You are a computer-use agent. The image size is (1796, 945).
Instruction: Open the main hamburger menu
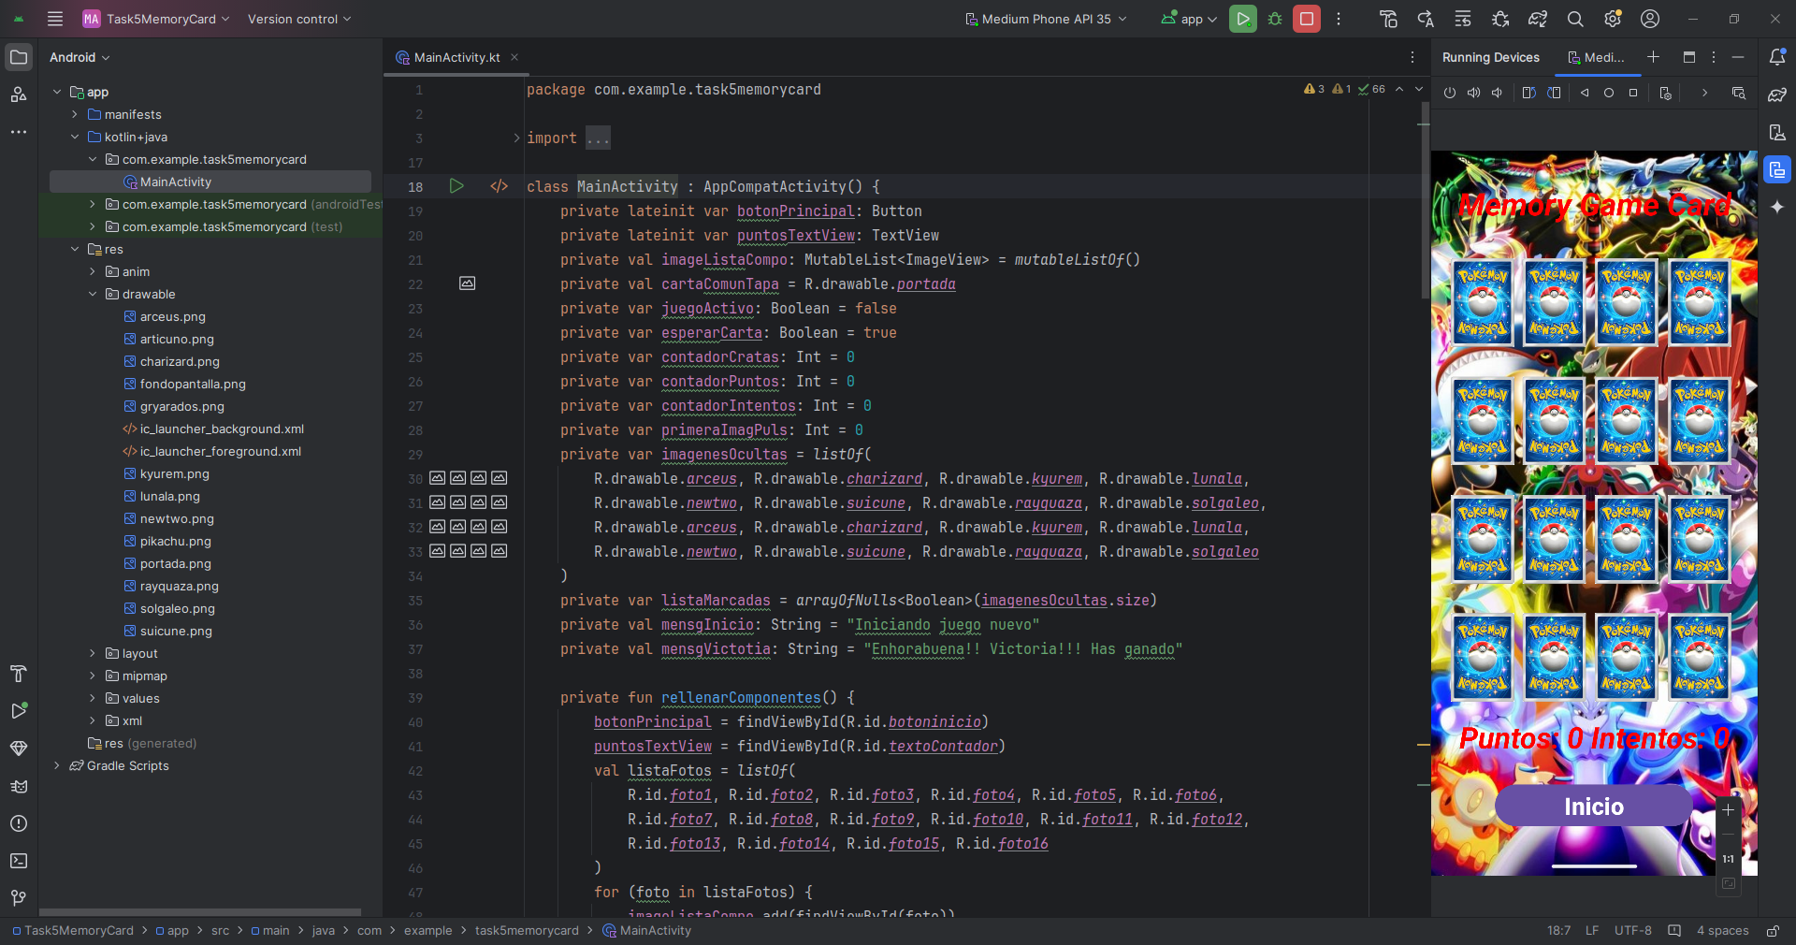(55, 19)
